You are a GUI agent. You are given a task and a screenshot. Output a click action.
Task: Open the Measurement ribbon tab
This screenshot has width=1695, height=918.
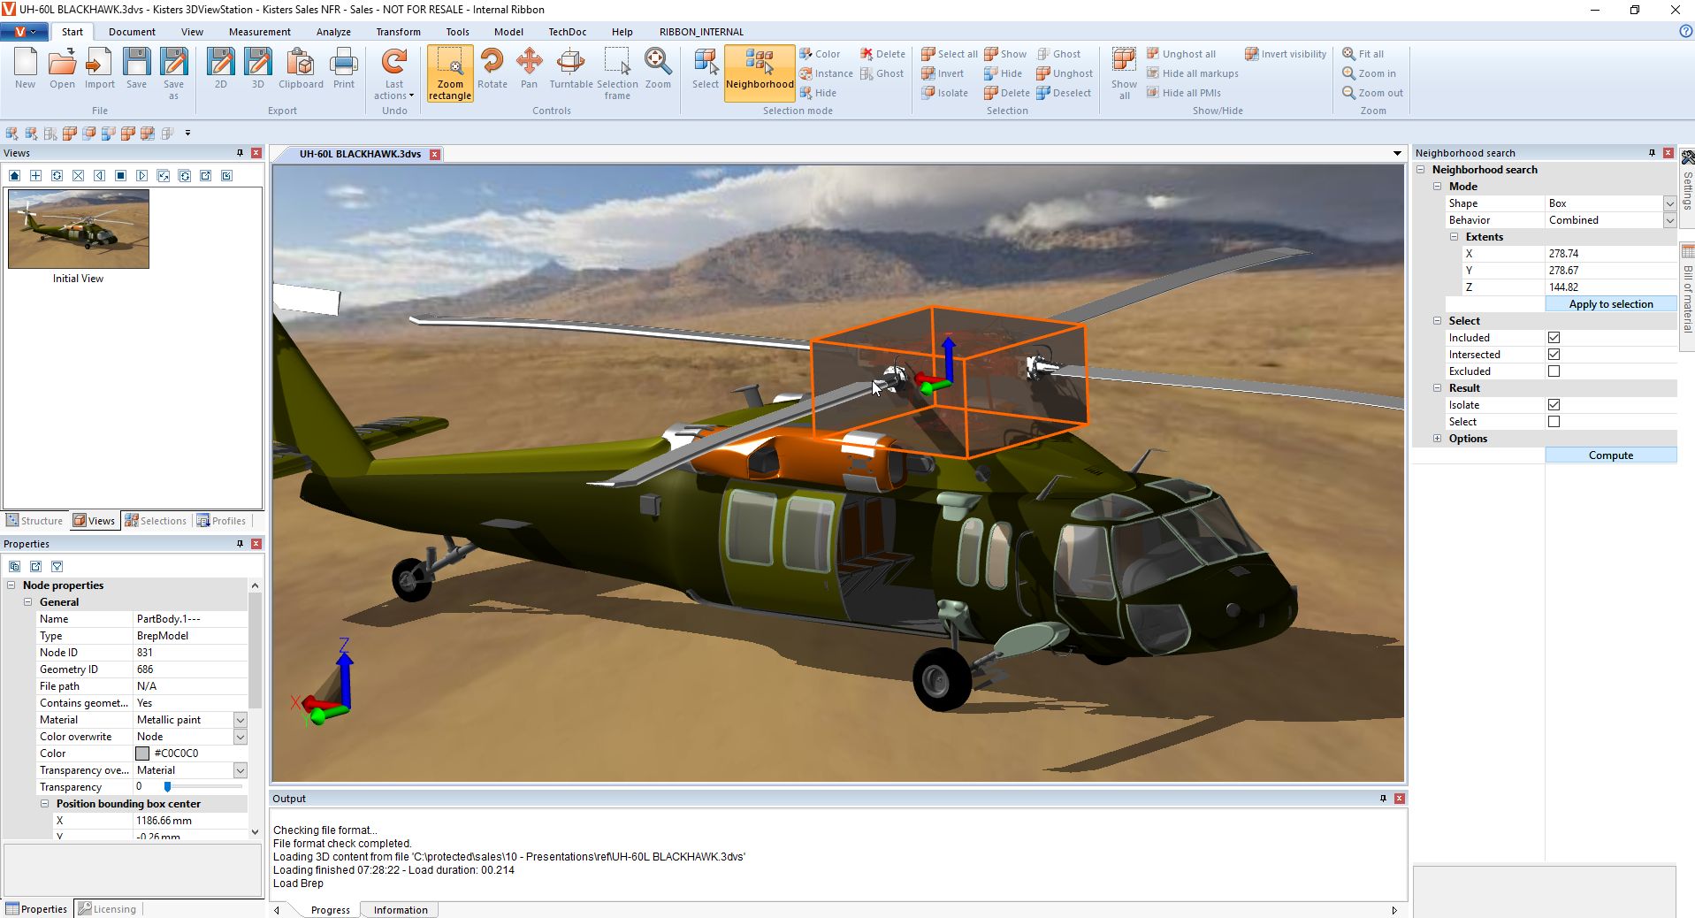pyautogui.click(x=259, y=32)
